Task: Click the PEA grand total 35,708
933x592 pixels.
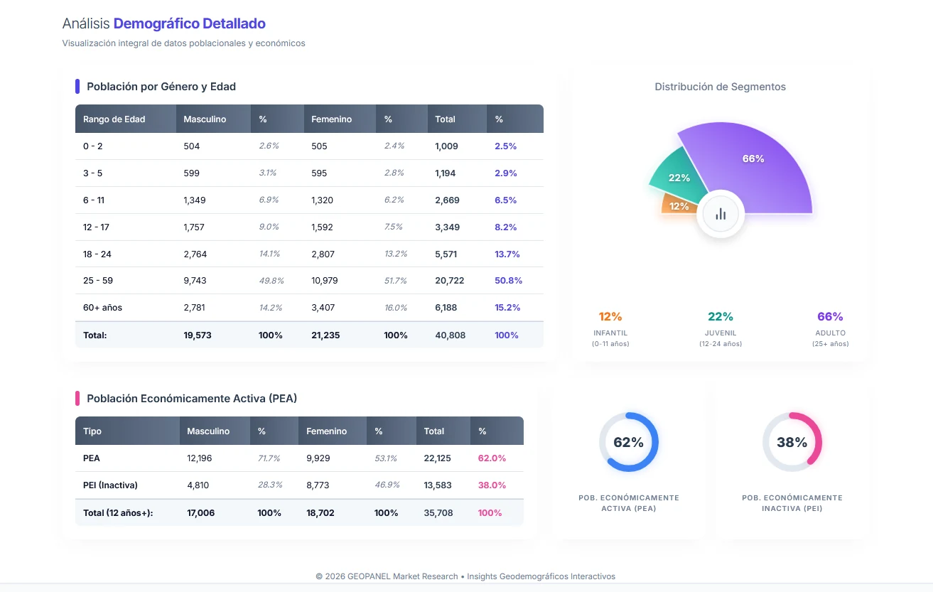Action: [x=438, y=513]
